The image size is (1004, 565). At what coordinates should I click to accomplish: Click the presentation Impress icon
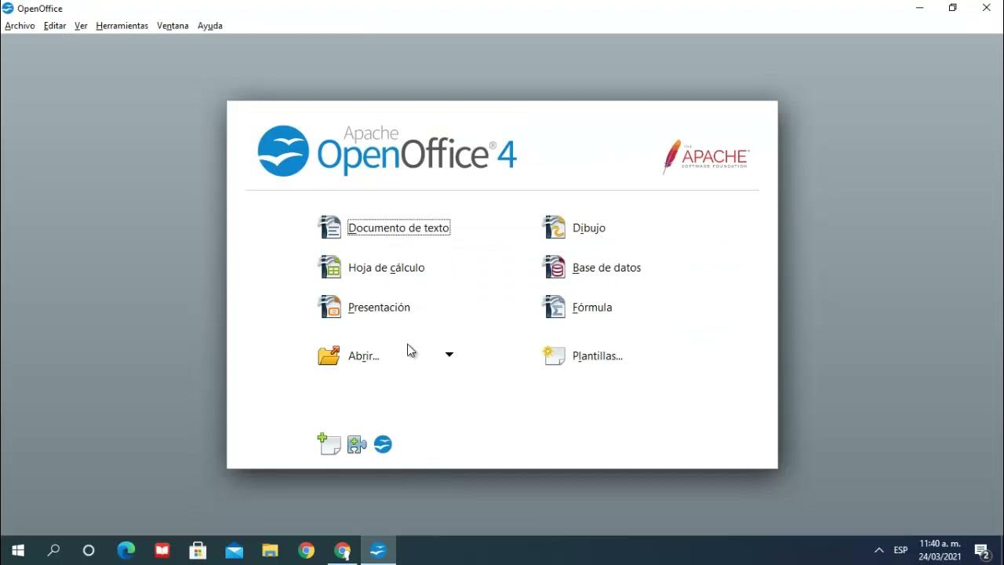329,307
